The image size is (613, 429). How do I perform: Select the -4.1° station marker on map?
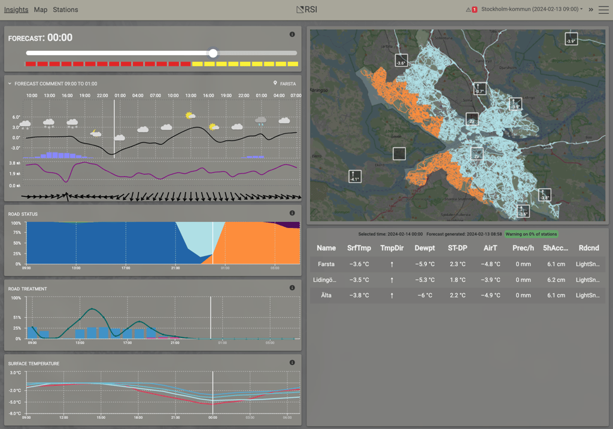point(355,177)
